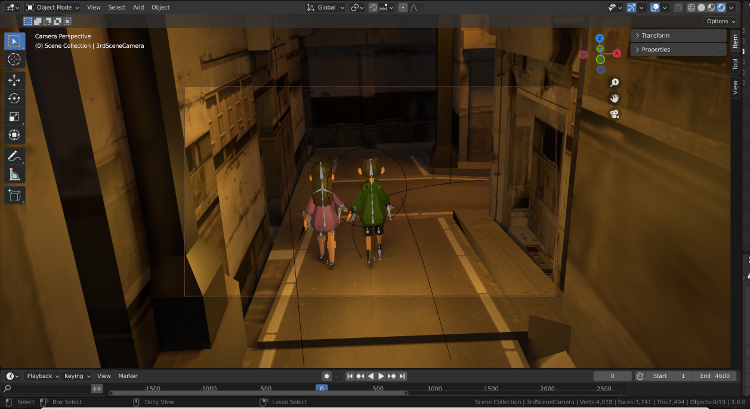Toggle proportional editing in header
Screen dimensions: 750x409
403,8
